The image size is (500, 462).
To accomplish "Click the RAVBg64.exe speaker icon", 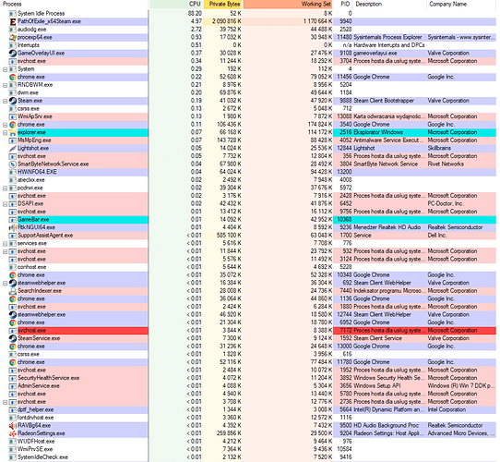I will coord(12,426).
